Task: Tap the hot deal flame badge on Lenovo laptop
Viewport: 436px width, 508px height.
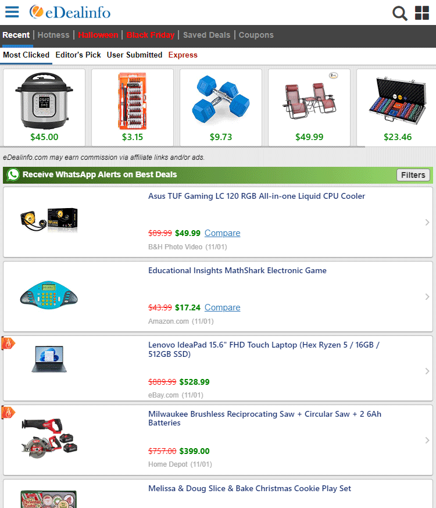Action: coord(8,343)
